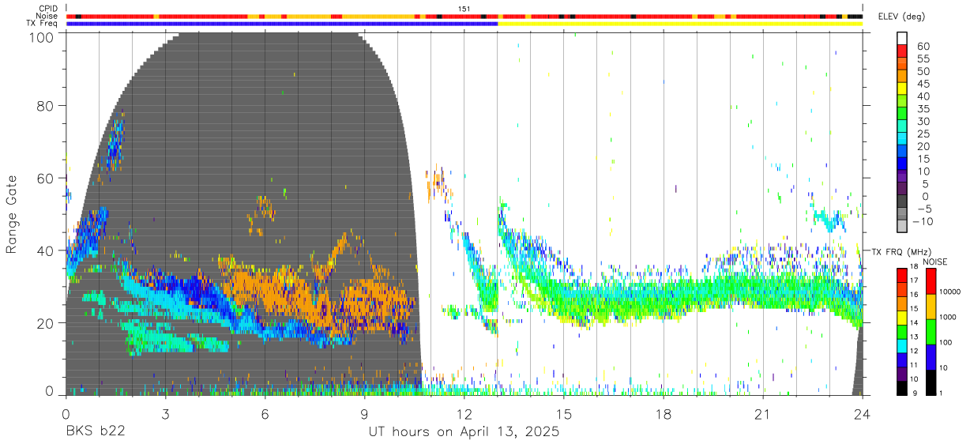Pick the black bottom cell of TX FRQ colorbar
The height and width of the screenshot is (448, 970).
click(x=902, y=387)
